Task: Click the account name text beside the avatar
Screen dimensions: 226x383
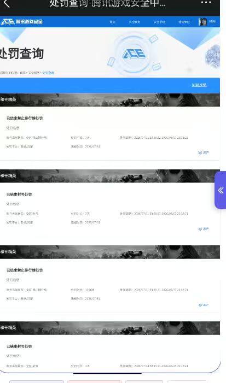Action: [212, 21]
